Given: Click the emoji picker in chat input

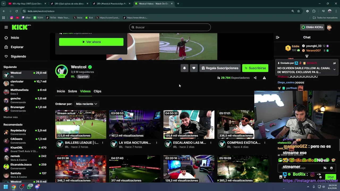Looking at the screenshot, I should [x=331, y=168].
